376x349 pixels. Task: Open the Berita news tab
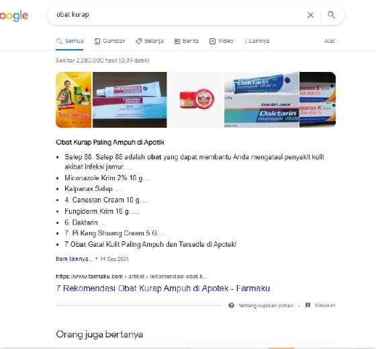(x=187, y=41)
